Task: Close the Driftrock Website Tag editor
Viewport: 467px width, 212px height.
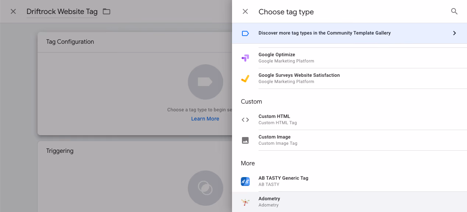Action: [x=13, y=11]
